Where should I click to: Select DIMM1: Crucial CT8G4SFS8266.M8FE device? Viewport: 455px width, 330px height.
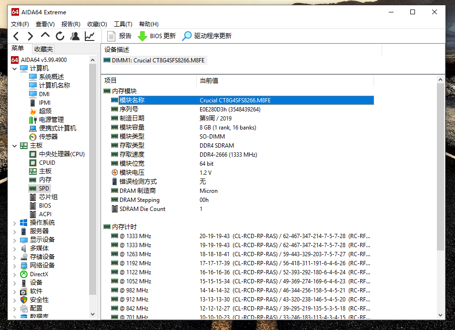point(154,60)
